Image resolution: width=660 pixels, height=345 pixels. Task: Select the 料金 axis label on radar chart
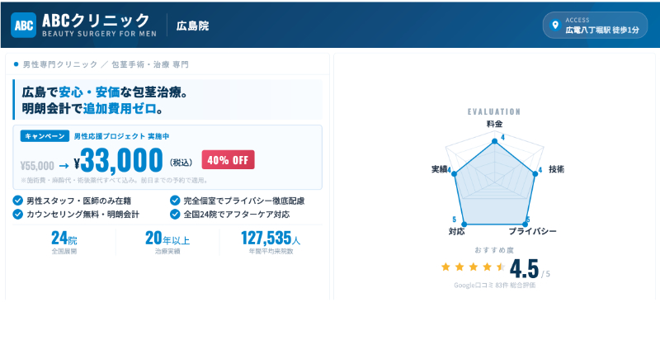[x=494, y=123]
